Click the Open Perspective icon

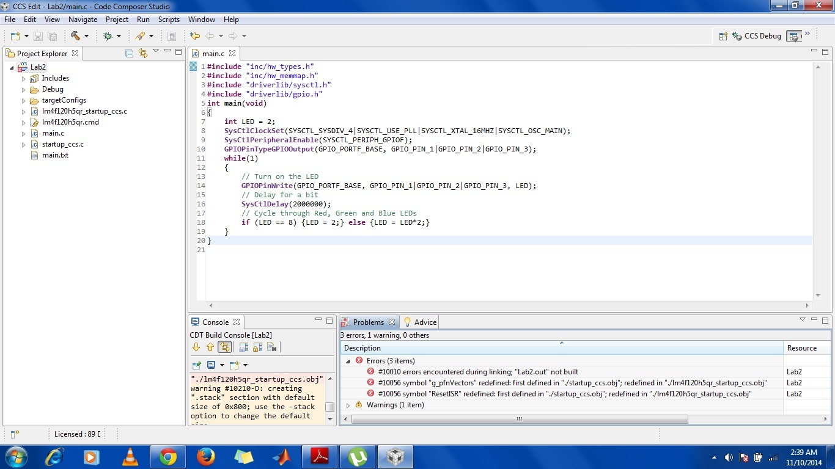(x=723, y=36)
